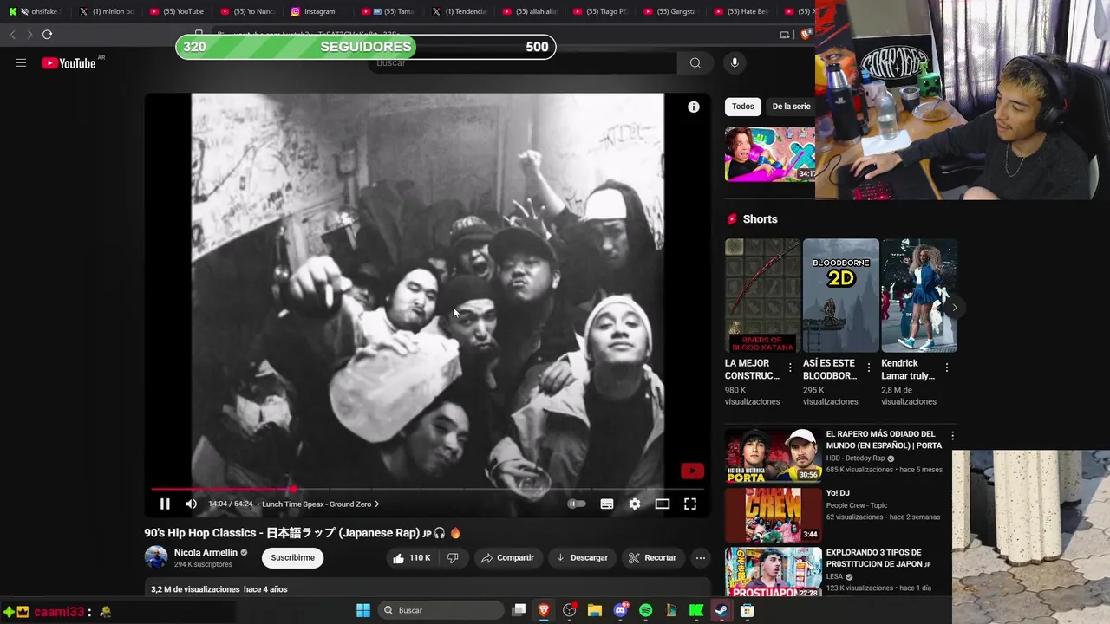Image resolution: width=1110 pixels, height=624 pixels.
Task: Open options for Kendrick Lamar truly... short
Action: tap(946, 367)
